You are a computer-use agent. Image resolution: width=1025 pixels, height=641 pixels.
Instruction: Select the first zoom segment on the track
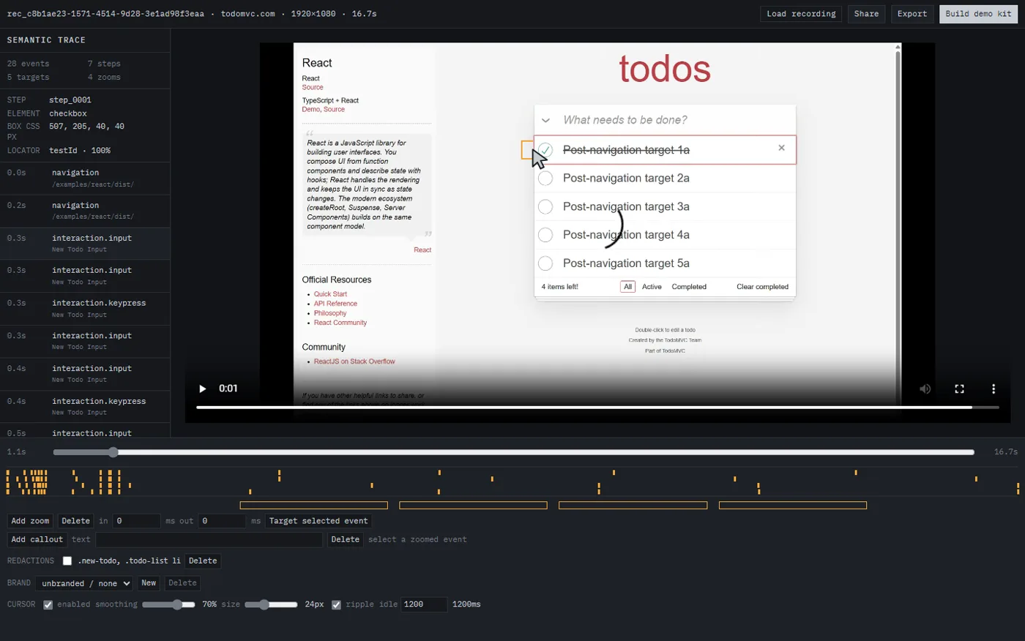point(313,505)
